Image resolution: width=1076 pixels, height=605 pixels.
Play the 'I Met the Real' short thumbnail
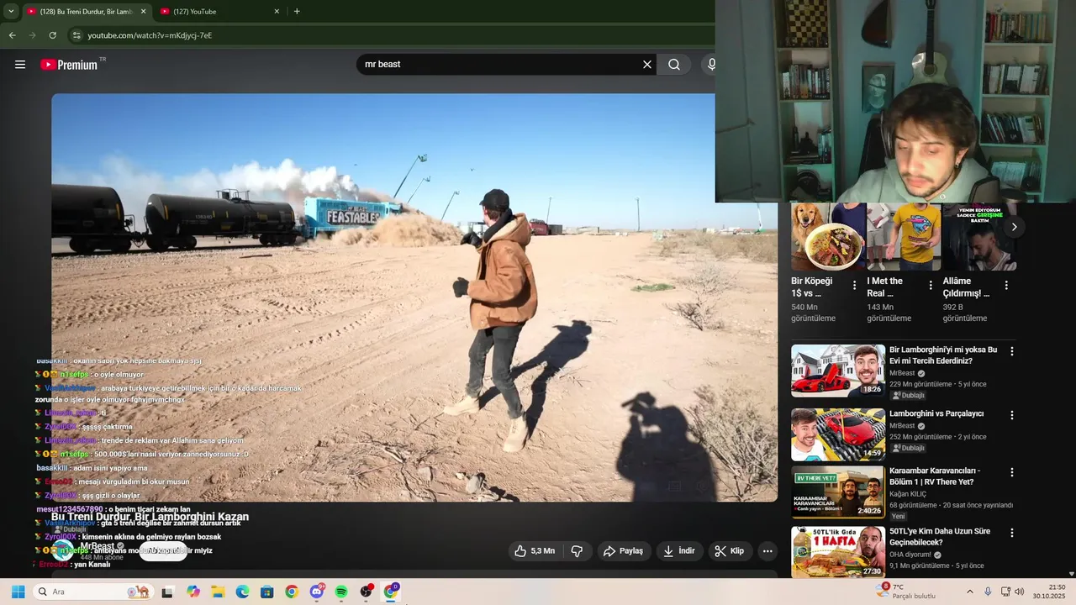[x=904, y=236]
